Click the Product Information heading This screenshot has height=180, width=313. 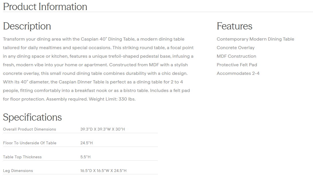coord(45,7)
